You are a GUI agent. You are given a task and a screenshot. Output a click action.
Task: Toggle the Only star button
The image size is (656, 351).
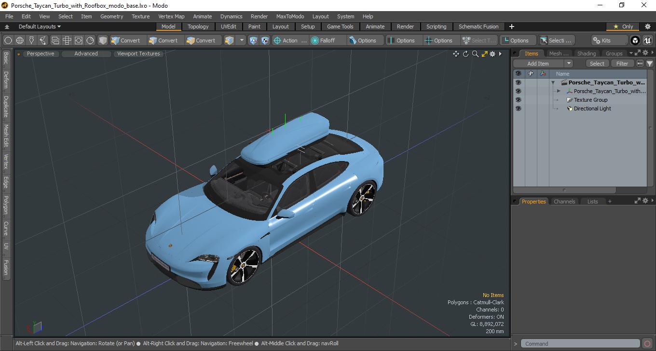(623, 27)
